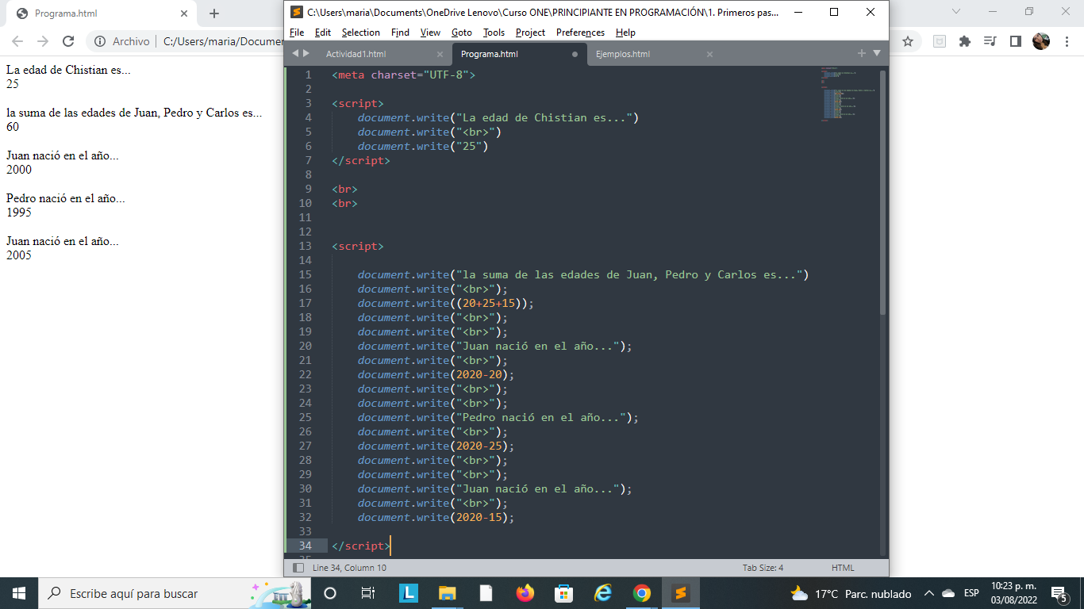Go to previous tab with left arrow

[x=295, y=53]
